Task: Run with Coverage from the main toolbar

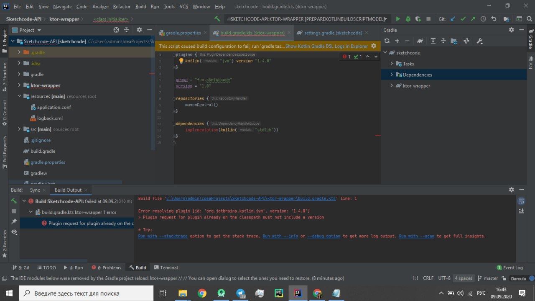Action: pyautogui.click(x=418, y=19)
